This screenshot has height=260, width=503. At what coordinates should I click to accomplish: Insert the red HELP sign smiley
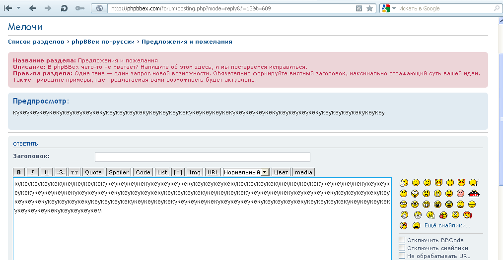[473, 193]
